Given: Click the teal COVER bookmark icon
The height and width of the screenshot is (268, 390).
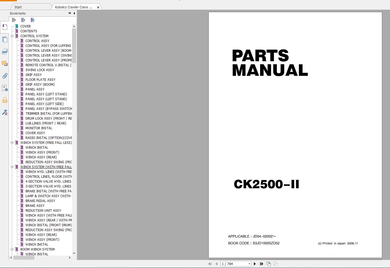Looking at the screenshot, I should tap(17, 26).
